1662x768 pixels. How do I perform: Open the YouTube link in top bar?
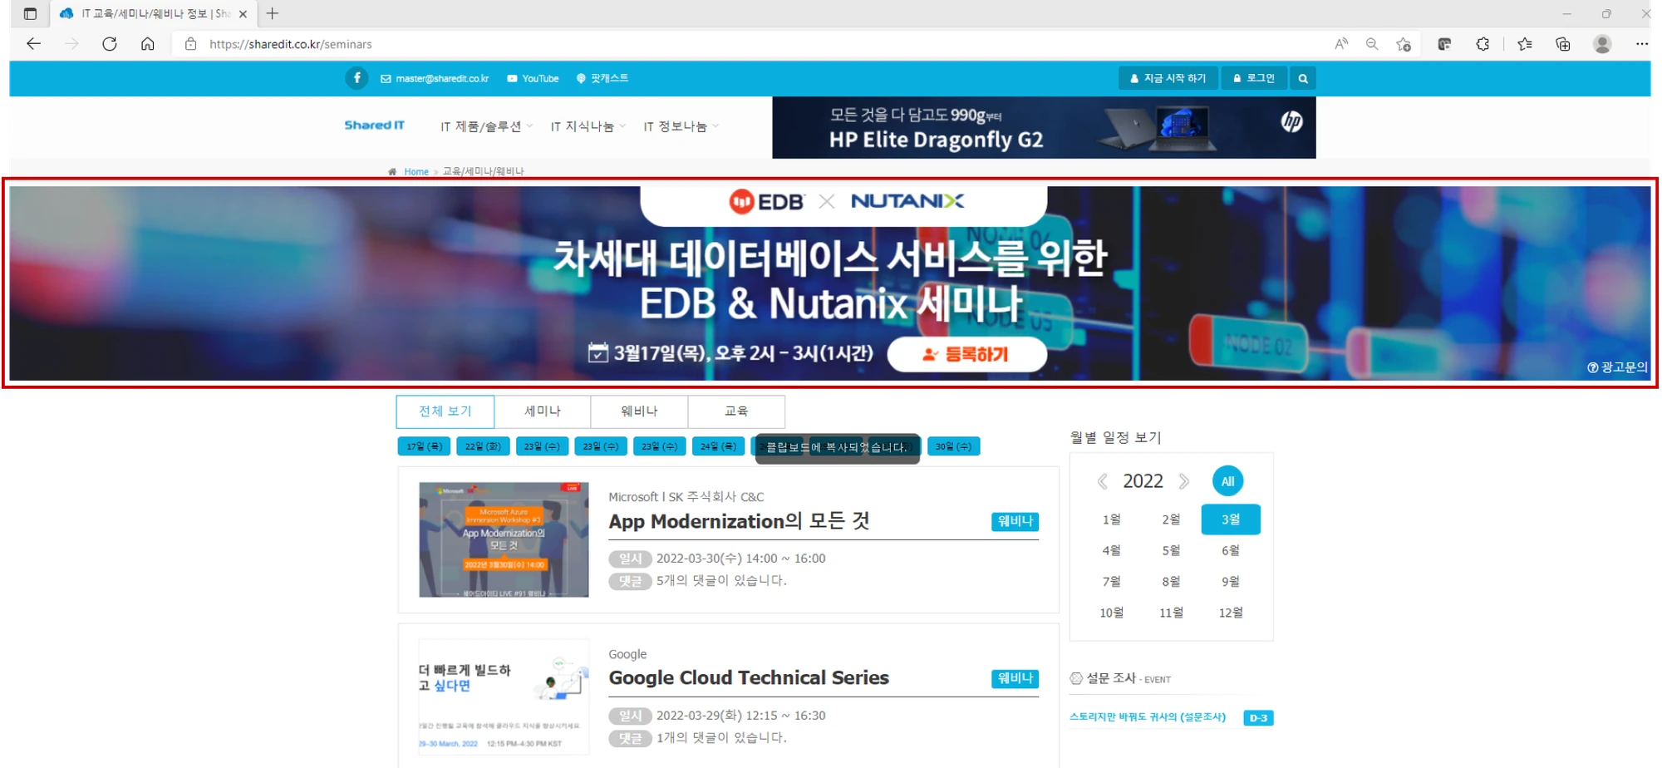point(533,79)
